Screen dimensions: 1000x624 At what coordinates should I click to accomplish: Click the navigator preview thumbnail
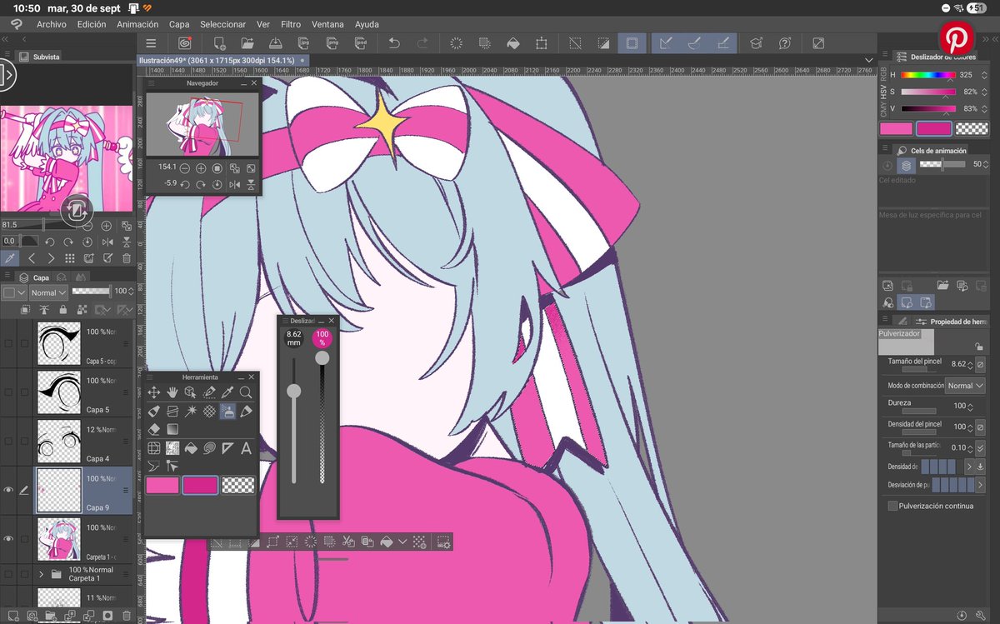coord(204,125)
